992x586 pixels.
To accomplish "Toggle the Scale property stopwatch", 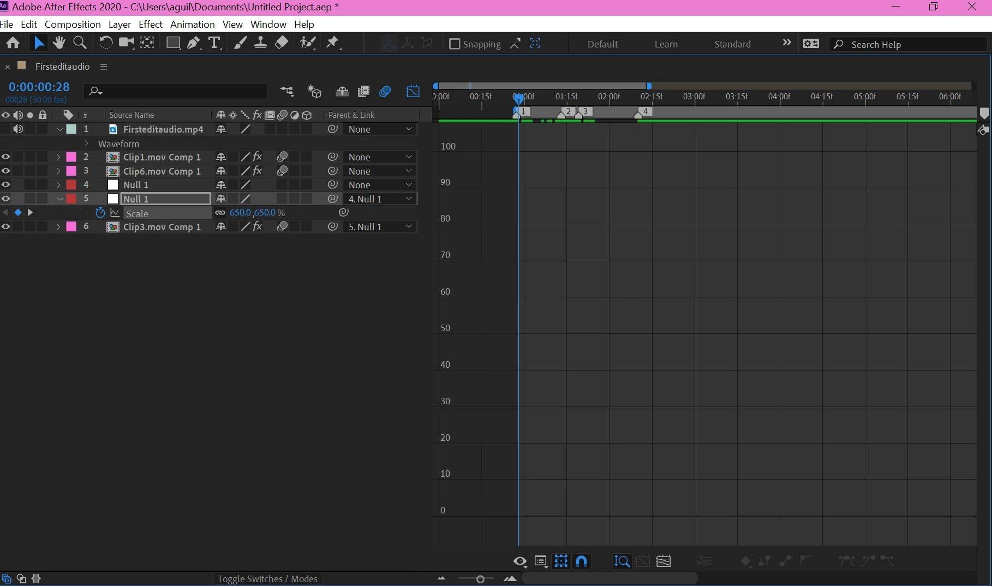I will (x=100, y=213).
